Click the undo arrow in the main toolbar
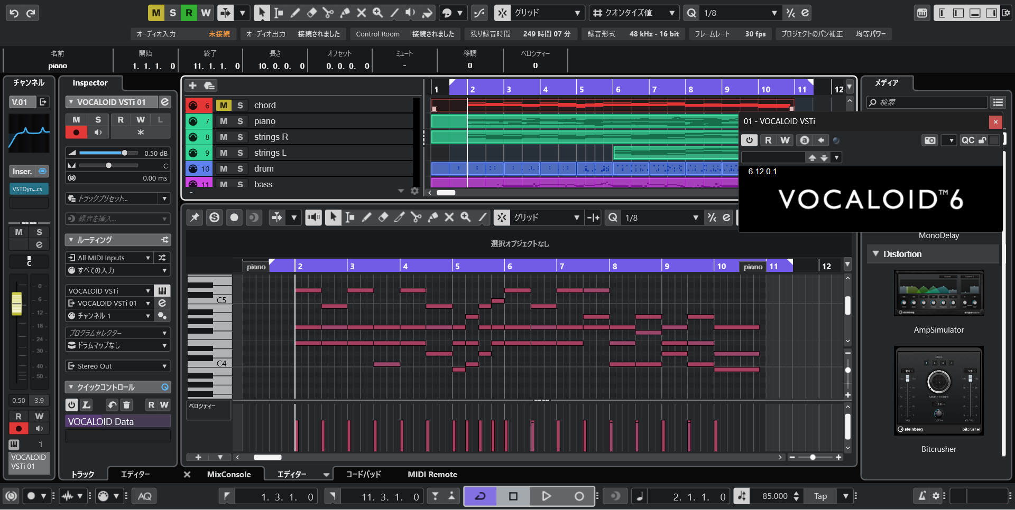 point(14,13)
